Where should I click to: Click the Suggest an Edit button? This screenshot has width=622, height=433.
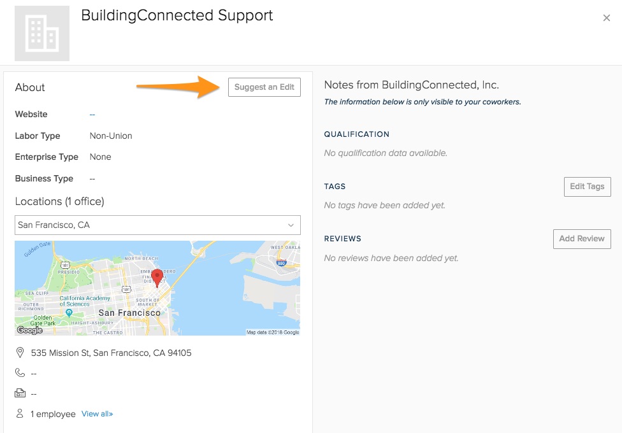pyautogui.click(x=264, y=87)
